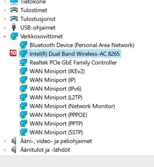Click the Bluetooth Device adapter icon
The height and width of the screenshot is (167, 154).
click(23, 45)
